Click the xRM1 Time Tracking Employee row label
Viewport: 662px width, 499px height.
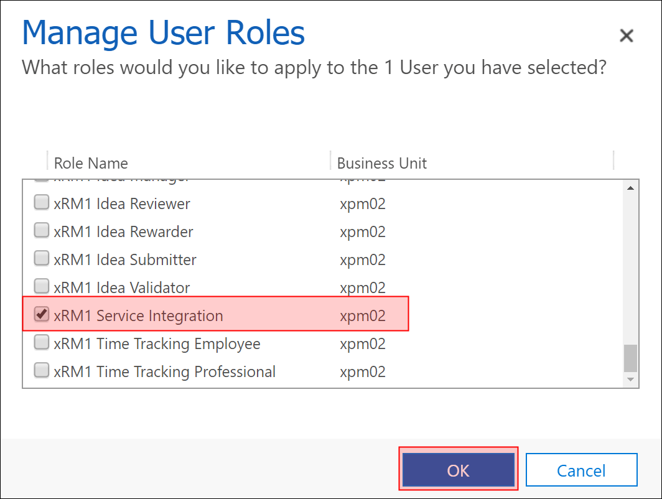[157, 343]
